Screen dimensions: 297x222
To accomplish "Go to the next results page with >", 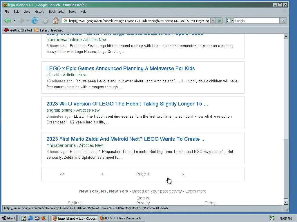I will pyautogui.click(x=183, y=174).
